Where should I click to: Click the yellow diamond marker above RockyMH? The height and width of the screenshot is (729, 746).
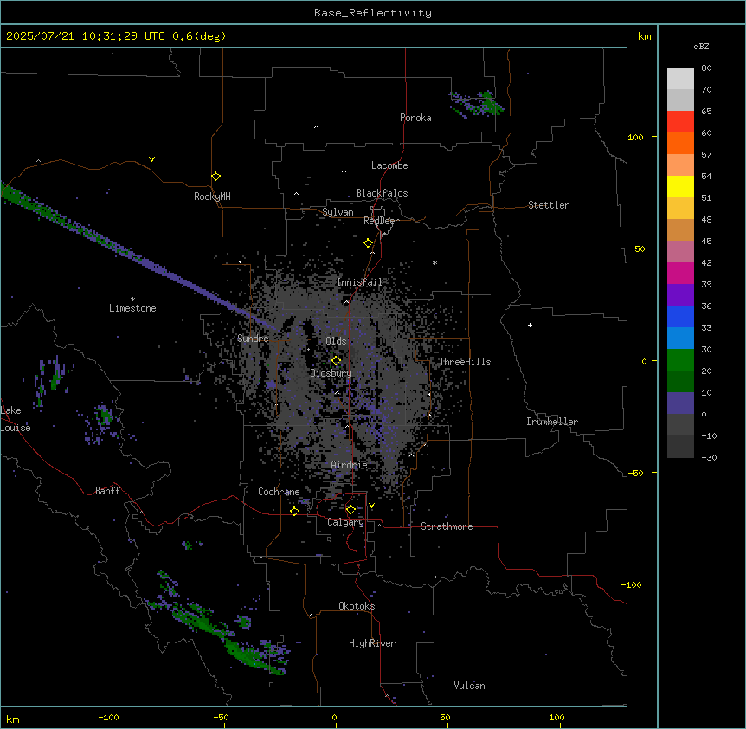click(216, 177)
